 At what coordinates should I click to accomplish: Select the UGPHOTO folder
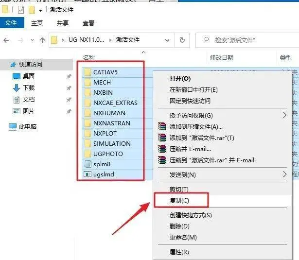pyautogui.click(x=108, y=154)
